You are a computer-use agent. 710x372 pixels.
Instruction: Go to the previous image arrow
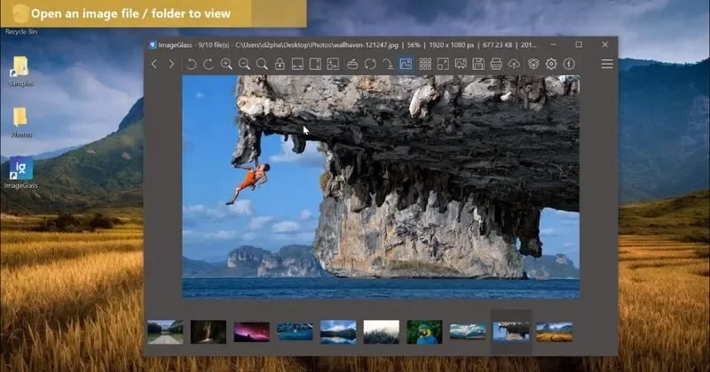coord(154,64)
